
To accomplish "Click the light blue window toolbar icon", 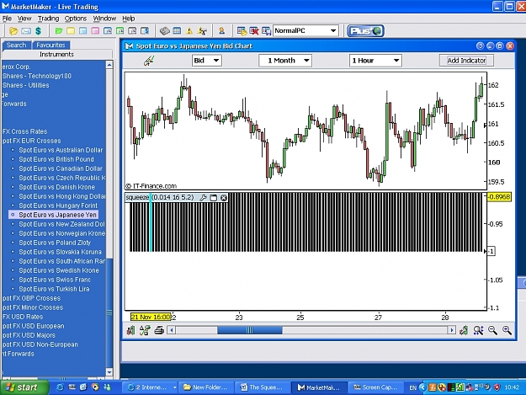I will tap(82, 31).
